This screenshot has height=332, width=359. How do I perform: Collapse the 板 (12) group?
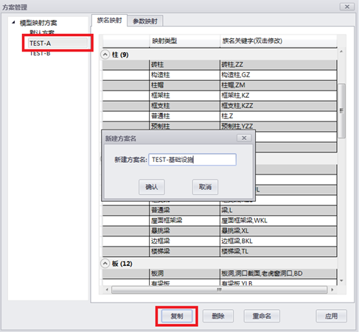[105, 264]
